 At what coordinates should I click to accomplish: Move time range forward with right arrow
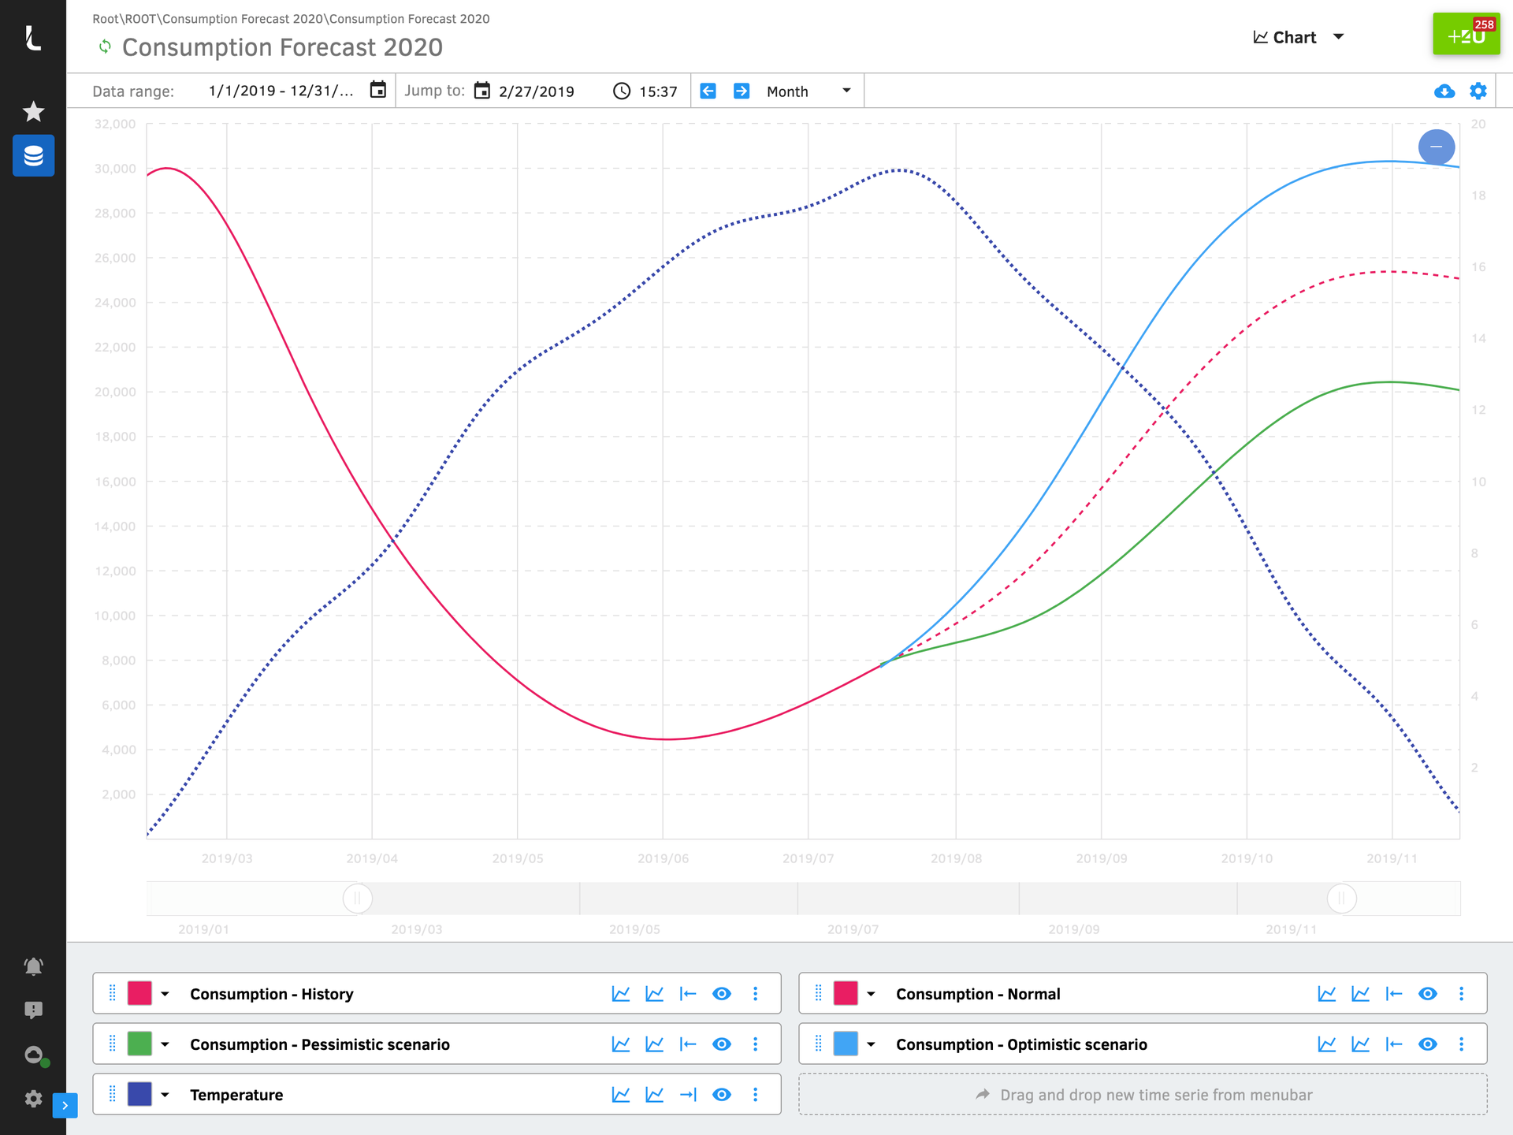(742, 91)
